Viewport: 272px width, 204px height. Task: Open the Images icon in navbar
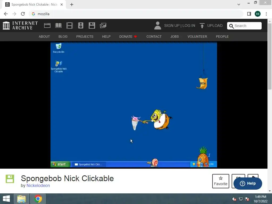tap(103, 25)
